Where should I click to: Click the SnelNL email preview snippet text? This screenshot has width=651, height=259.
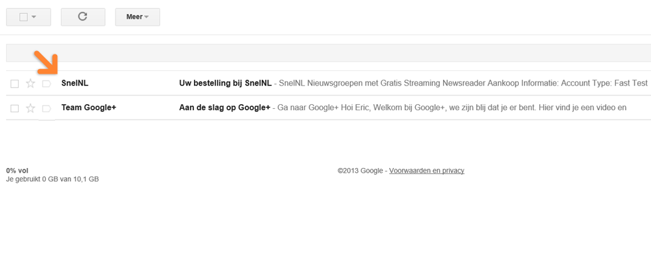click(464, 83)
